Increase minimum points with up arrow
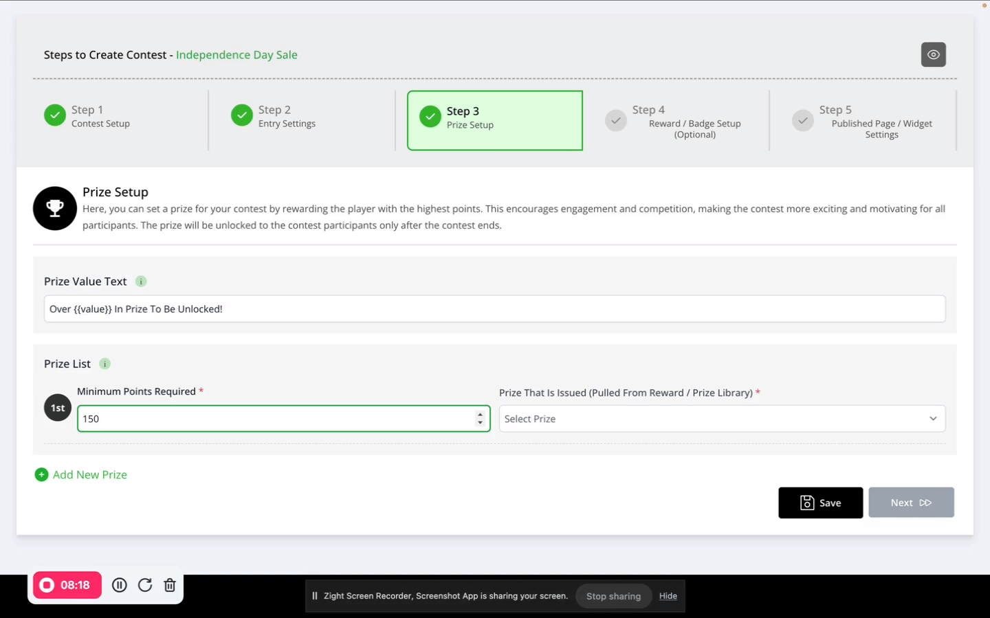Screen dimensions: 990x618 click(x=480, y=415)
